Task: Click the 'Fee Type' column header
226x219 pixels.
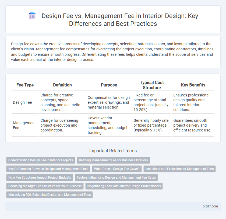Action: click(25, 85)
